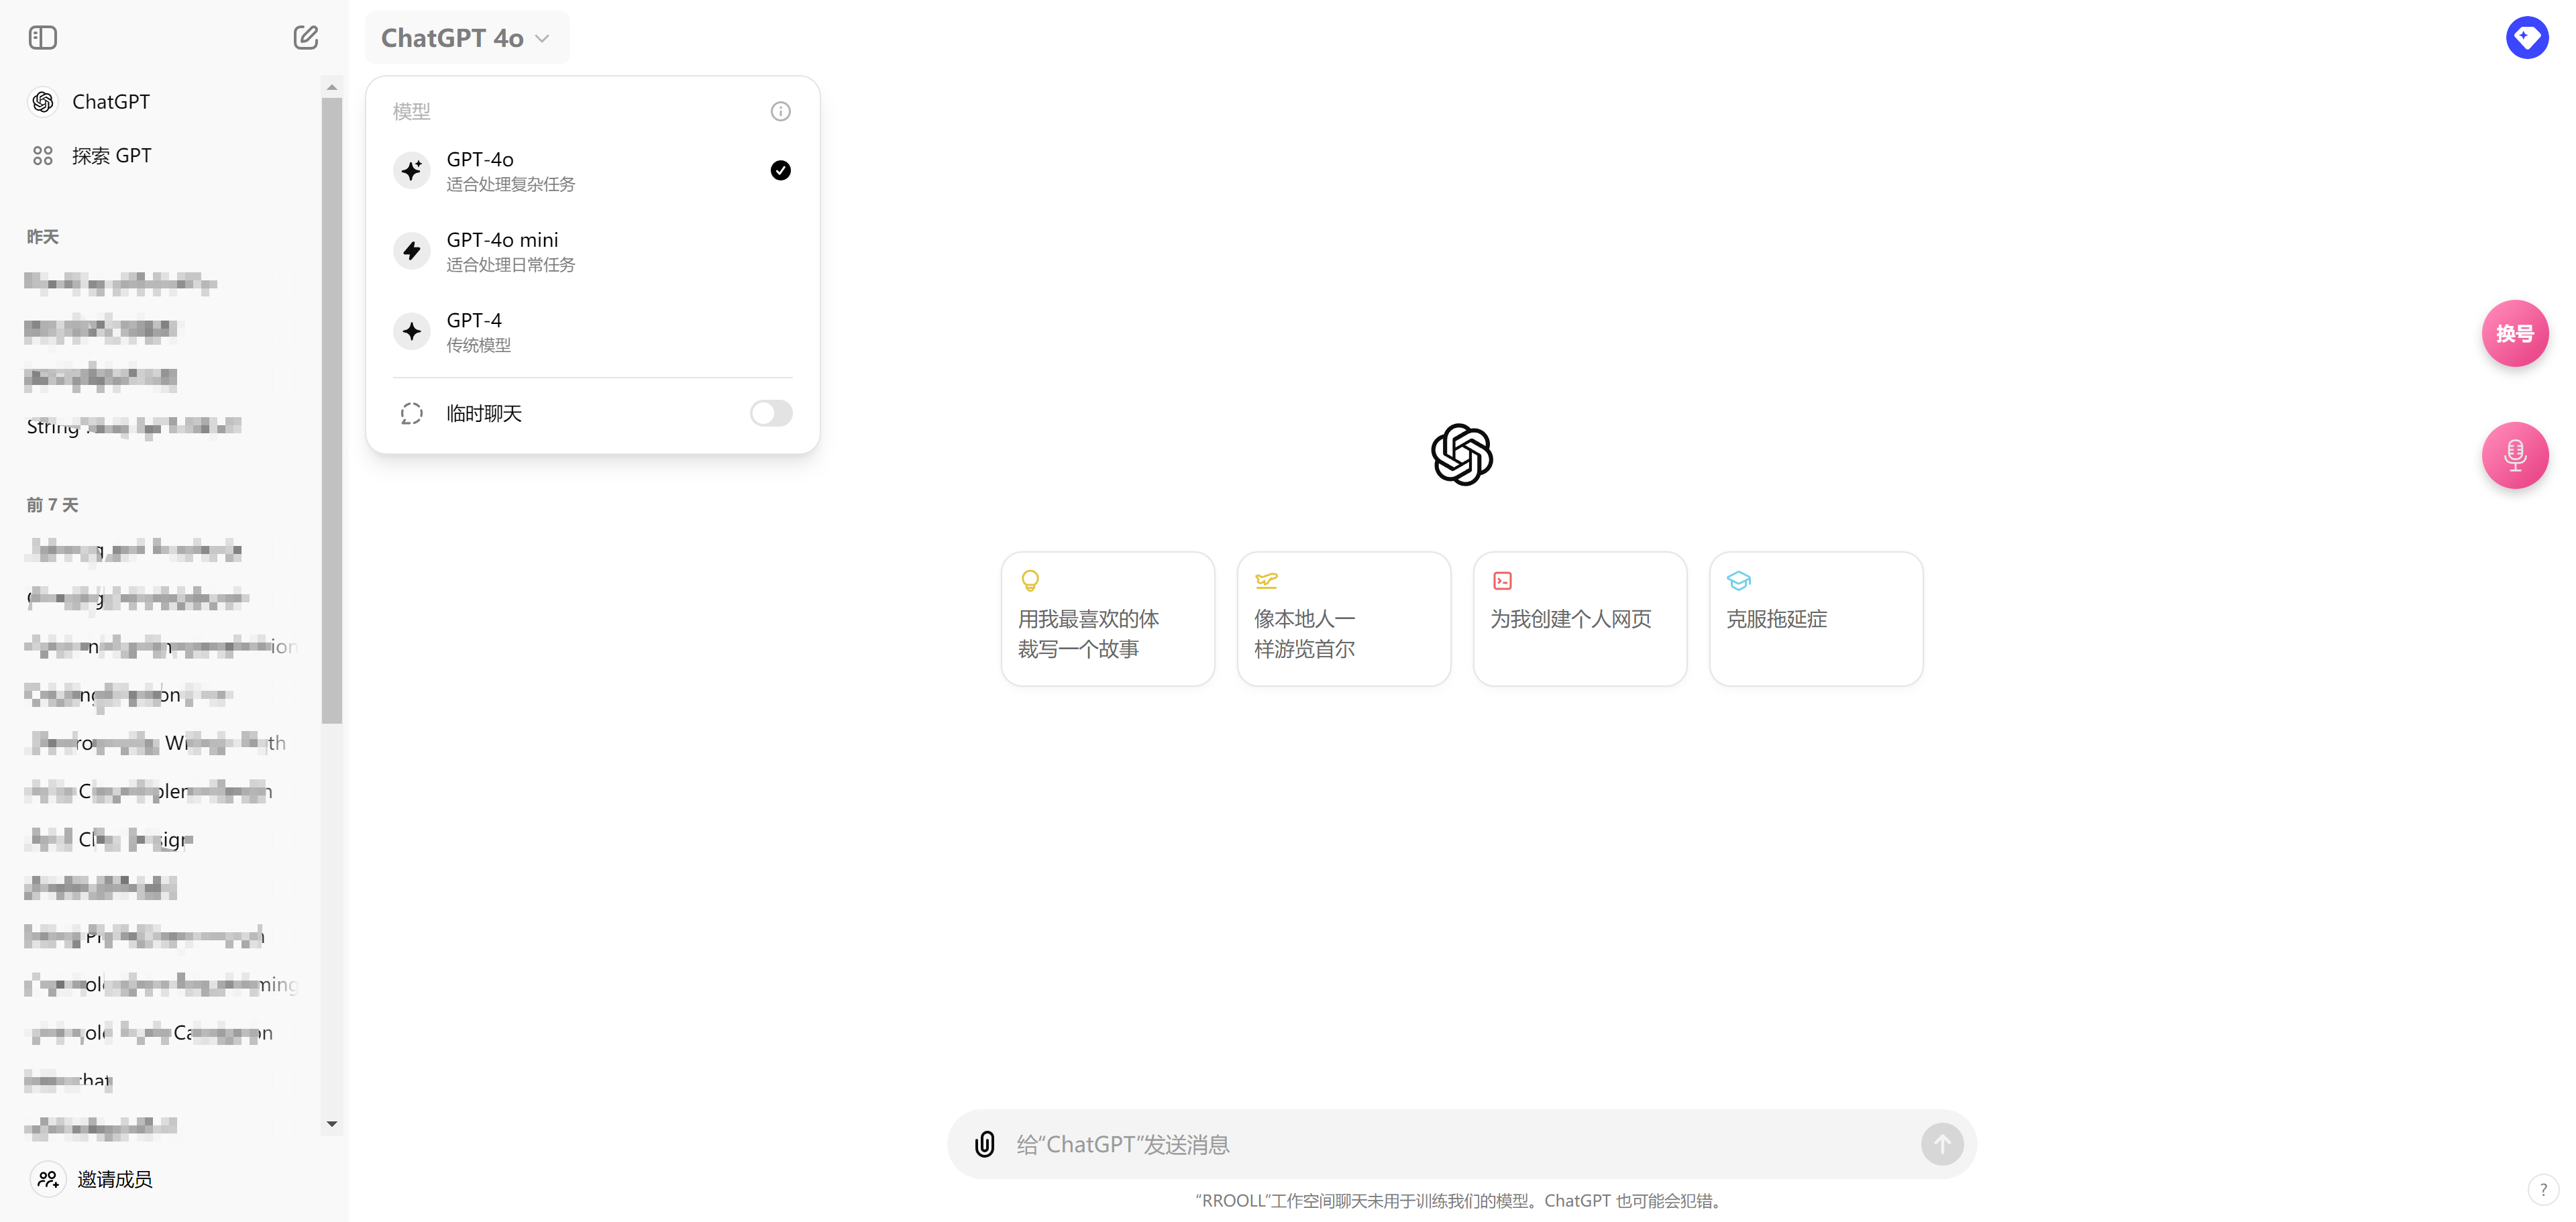Click the 前 7 天 history section label
The width and height of the screenshot is (2576, 1222).
click(x=53, y=505)
